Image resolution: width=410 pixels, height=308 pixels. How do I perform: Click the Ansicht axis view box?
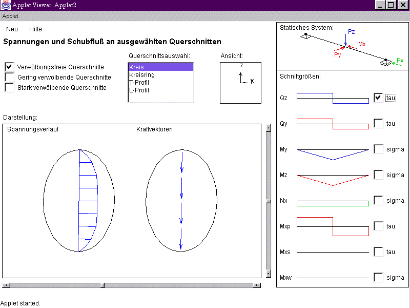[x=240, y=83]
